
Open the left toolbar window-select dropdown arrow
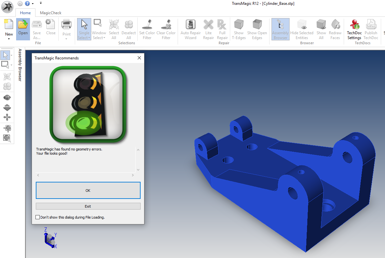click(x=11, y=65)
